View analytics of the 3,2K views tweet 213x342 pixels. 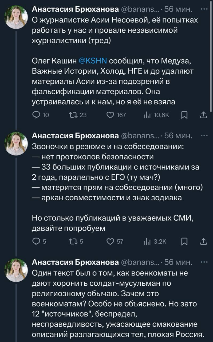[147, 242]
